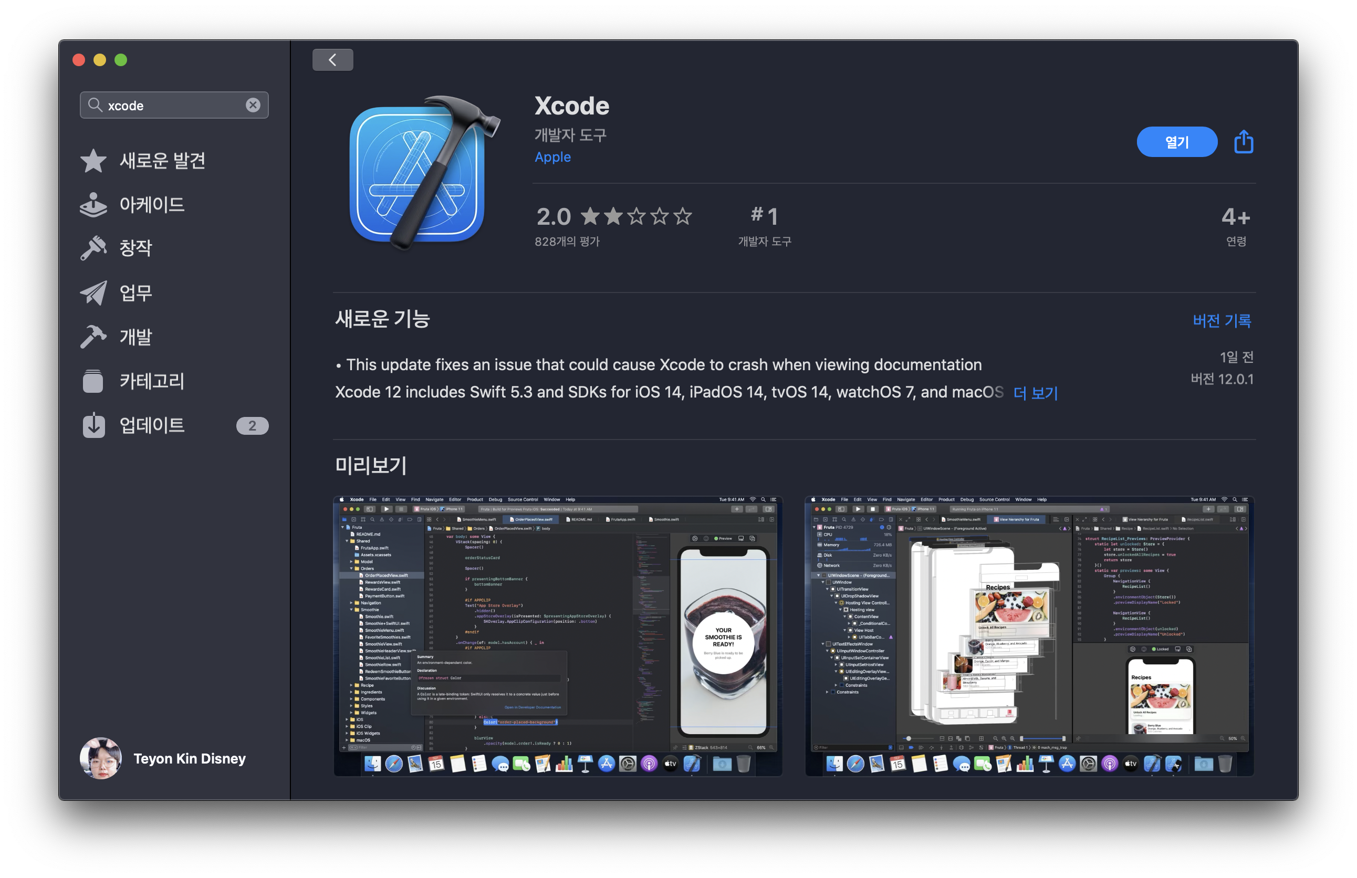1357x878 pixels.
Task: Click 더 보기 to expand description
Action: [1034, 393]
